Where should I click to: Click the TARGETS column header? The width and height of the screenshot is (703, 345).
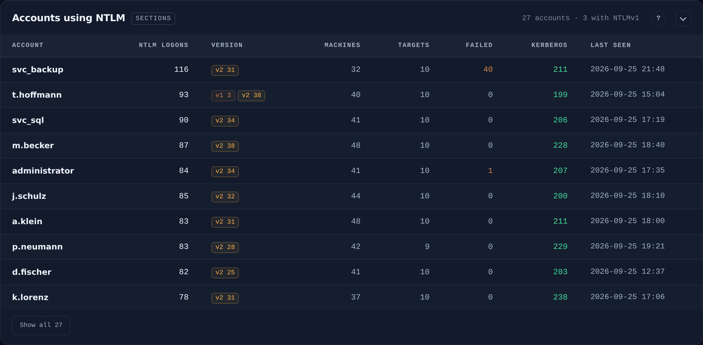(x=414, y=45)
